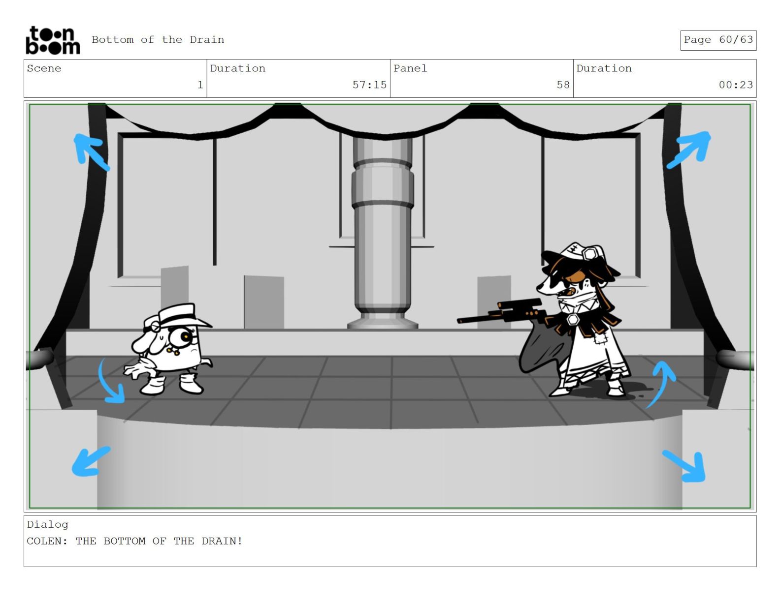The width and height of the screenshot is (780, 602).
Task: Click the 'Scene' header label
Action: (x=44, y=68)
